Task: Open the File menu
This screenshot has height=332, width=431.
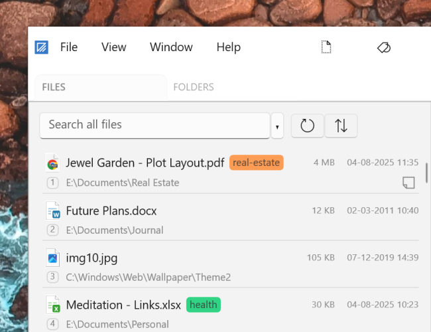Action: pyautogui.click(x=69, y=47)
